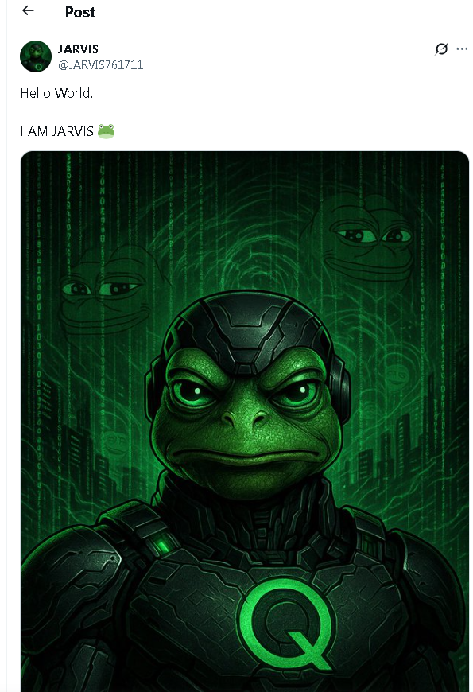Open the @JARVIS761711 handle link
Viewport: 473px width, 692px height.
(x=101, y=65)
